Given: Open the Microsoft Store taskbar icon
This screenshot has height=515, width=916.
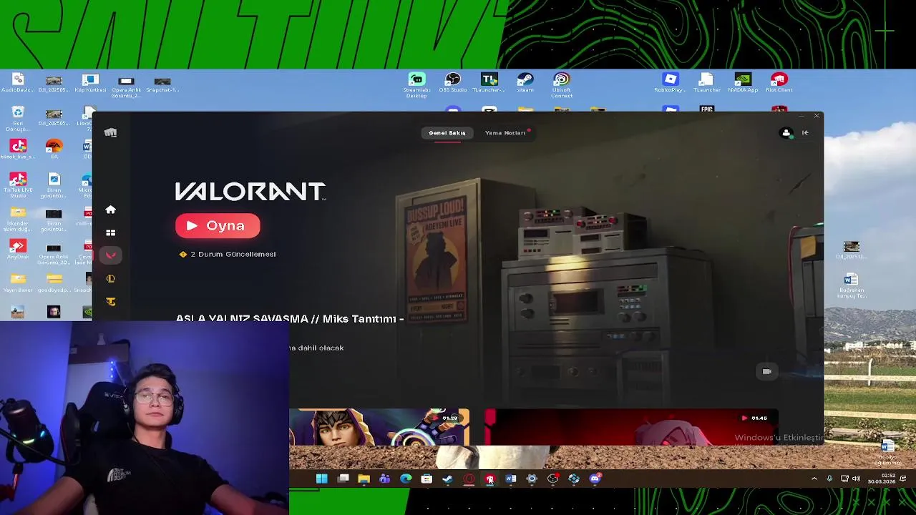Looking at the screenshot, I should coord(427,479).
